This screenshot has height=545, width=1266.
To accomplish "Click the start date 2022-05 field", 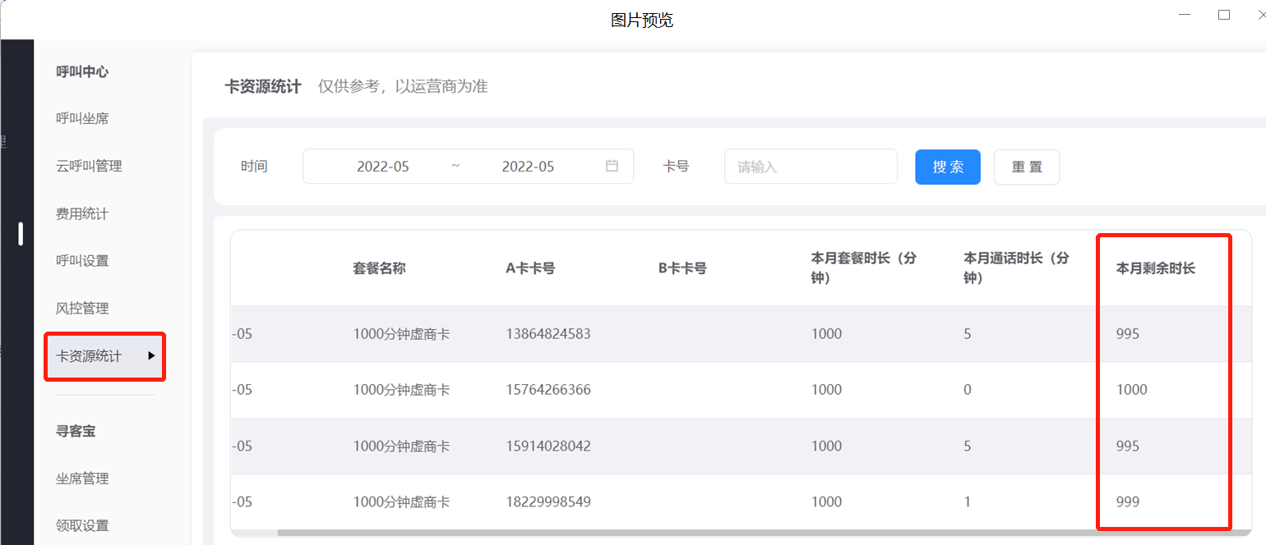I will tap(382, 167).
